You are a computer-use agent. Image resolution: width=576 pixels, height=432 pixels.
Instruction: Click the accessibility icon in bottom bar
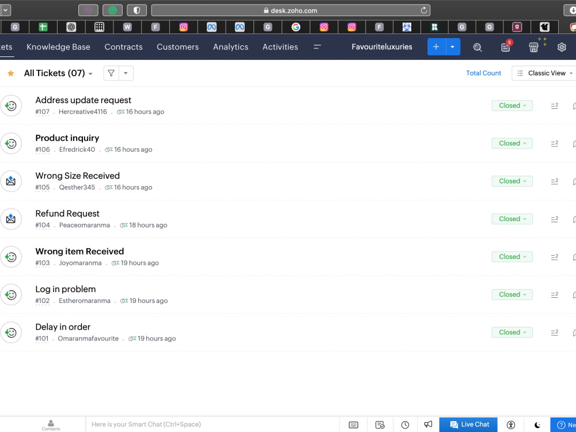tap(510, 425)
